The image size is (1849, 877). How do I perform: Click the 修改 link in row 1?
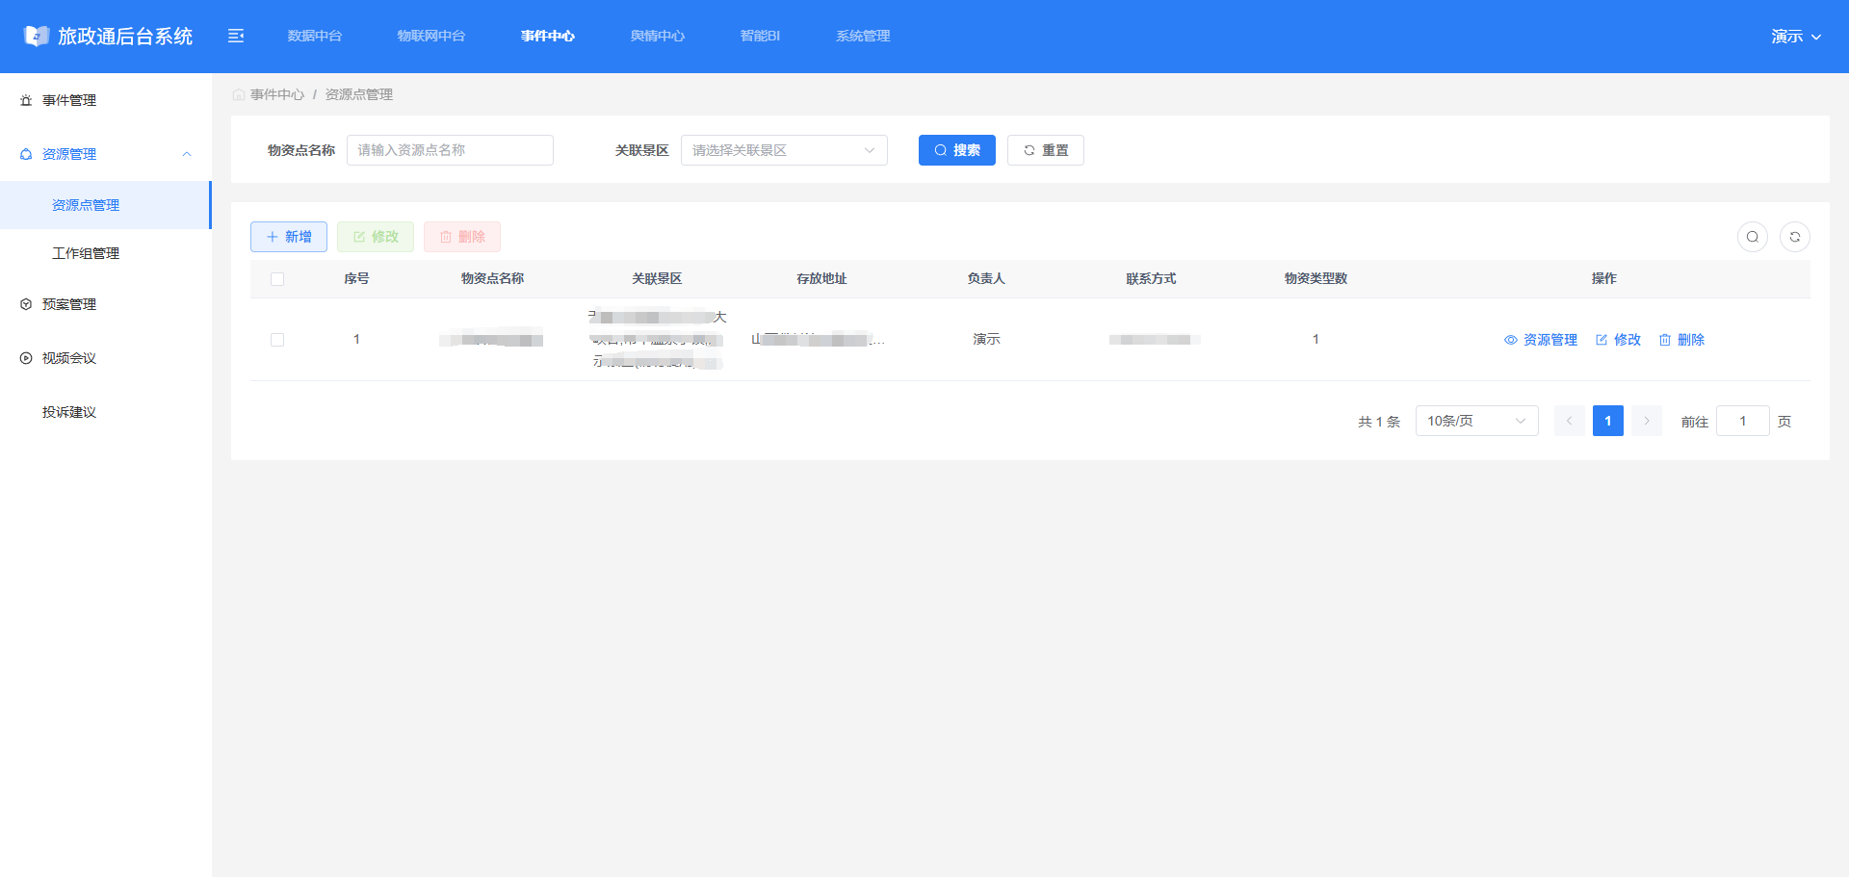(x=1618, y=340)
